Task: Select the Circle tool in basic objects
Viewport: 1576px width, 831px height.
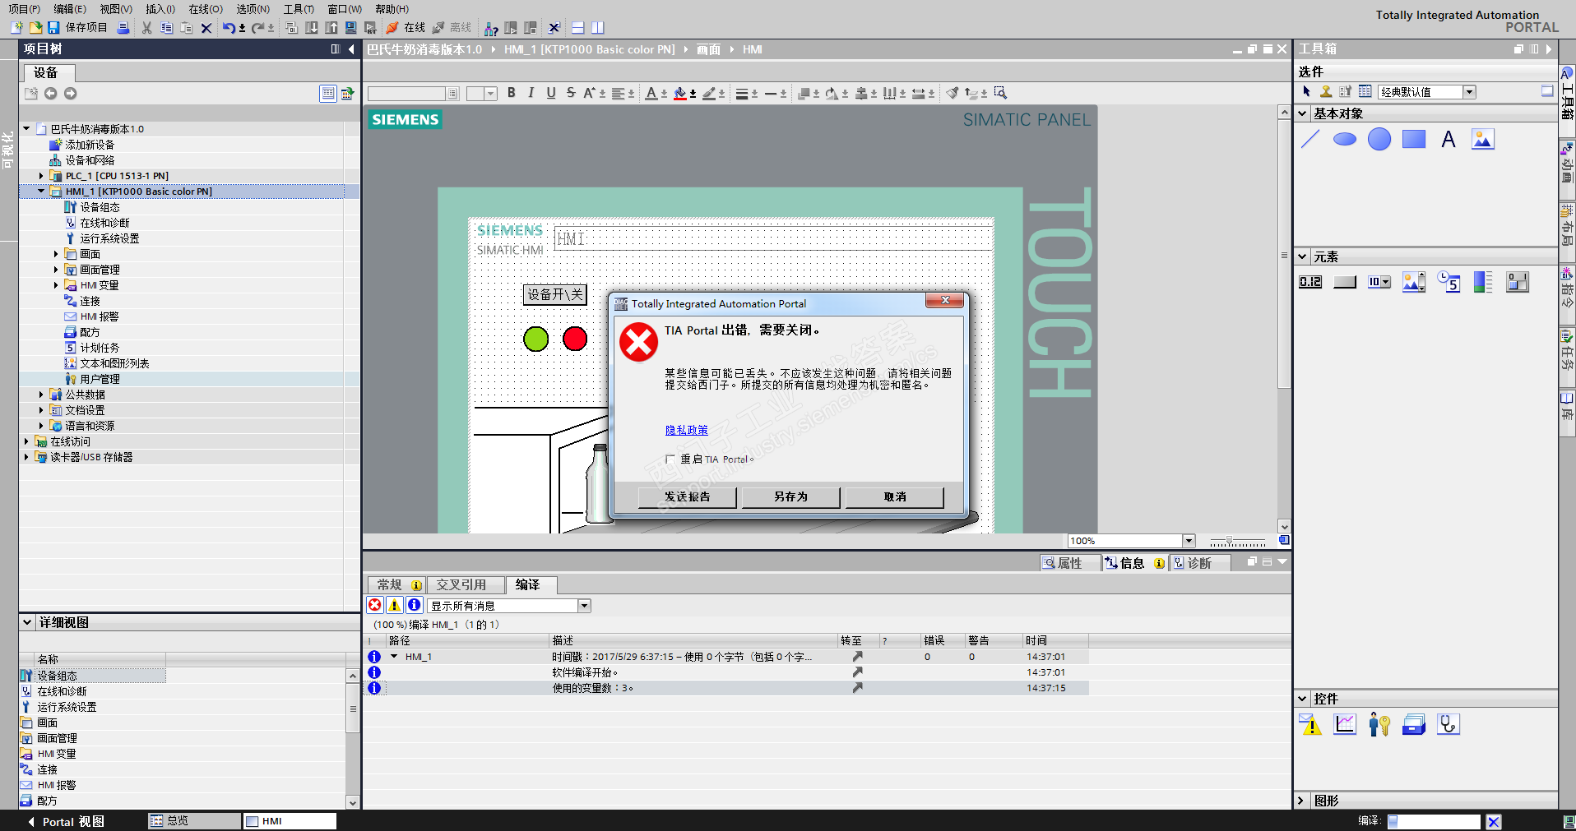Action: coord(1379,140)
